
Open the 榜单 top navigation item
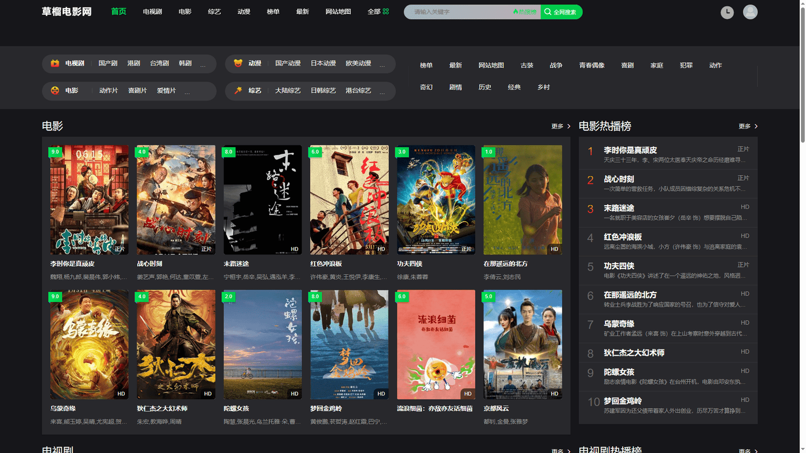coord(273,12)
